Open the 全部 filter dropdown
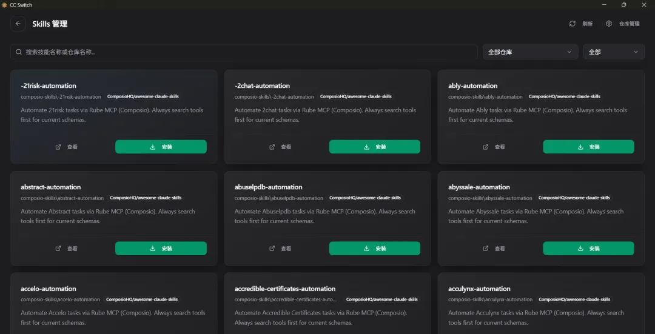This screenshot has height=334, width=655. (613, 52)
